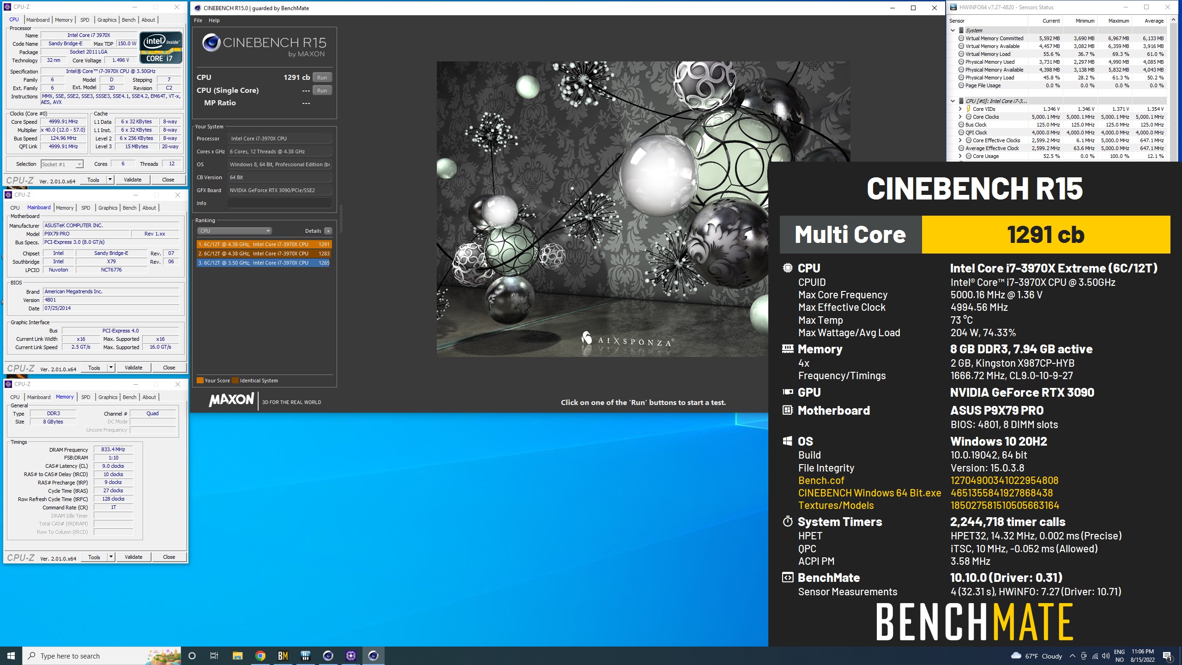Select ranking row with score 1265
Screen dimensions: 1182x665
point(264,263)
